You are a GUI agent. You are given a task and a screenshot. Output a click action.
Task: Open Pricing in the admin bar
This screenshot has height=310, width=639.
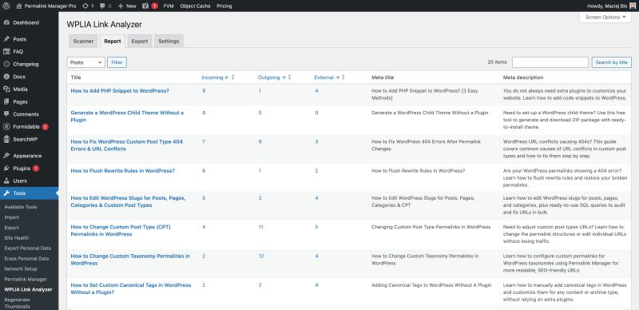click(x=224, y=6)
